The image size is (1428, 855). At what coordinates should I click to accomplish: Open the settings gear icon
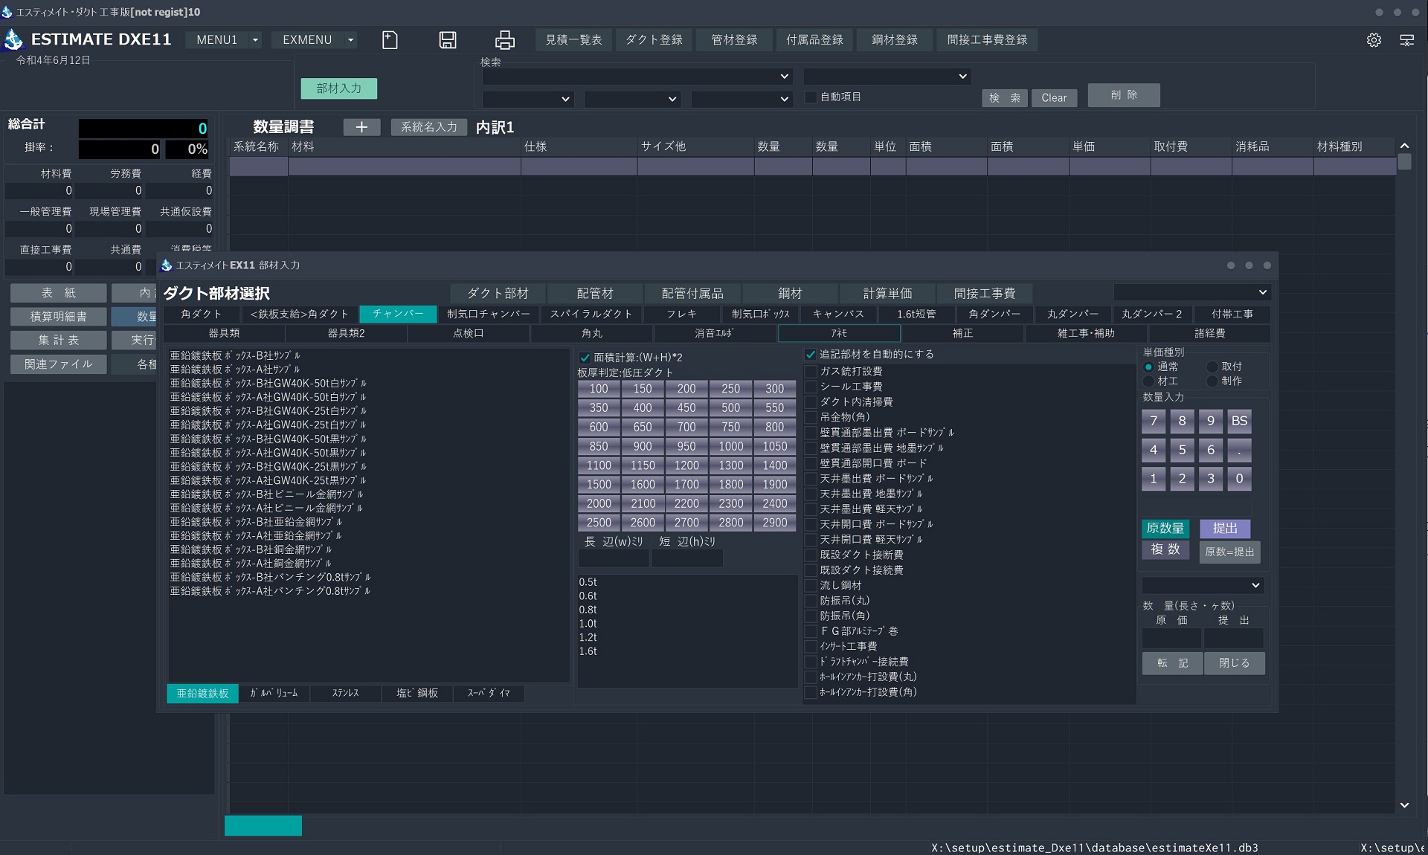point(1374,40)
